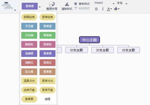Viewport: 150px width, 105px height.
Task: Select the middle 分支主题 branch node
Action: coord(102,50)
